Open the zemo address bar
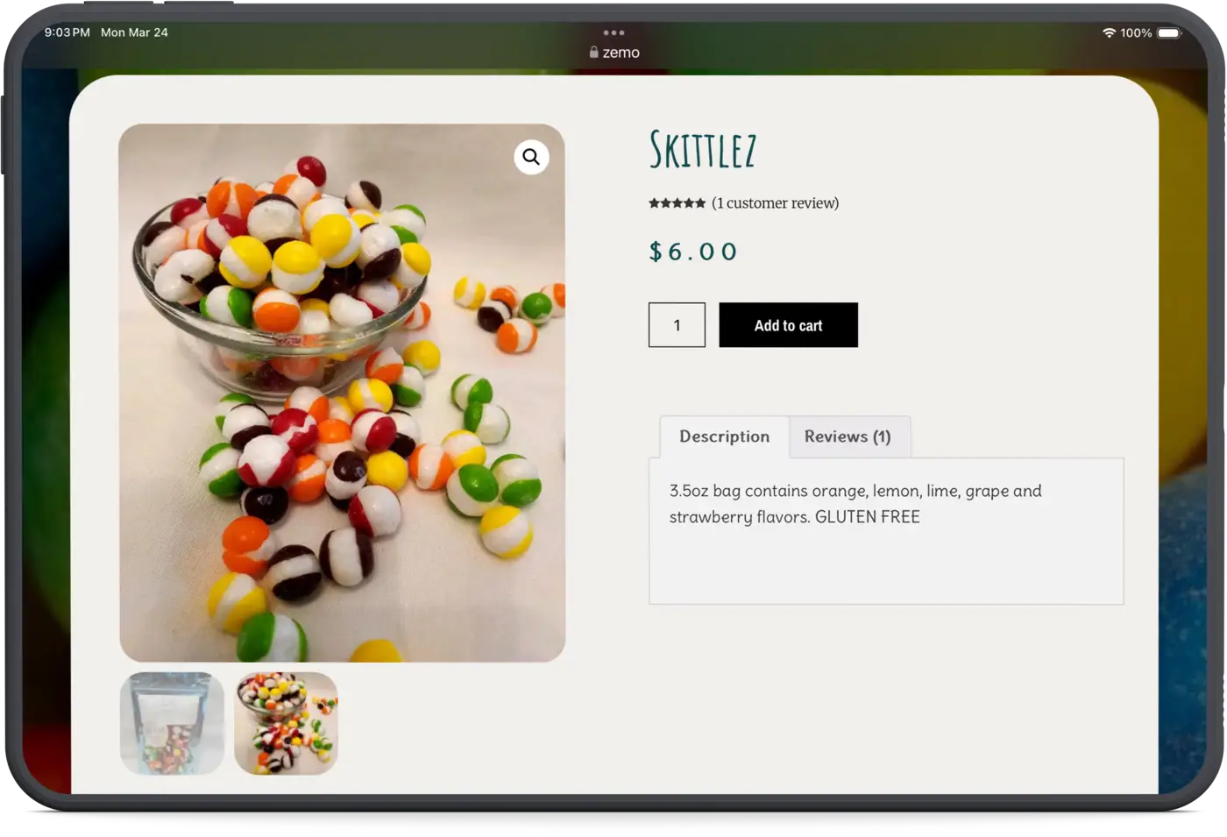Image resolution: width=1227 pixels, height=837 pixels. [614, 53]
